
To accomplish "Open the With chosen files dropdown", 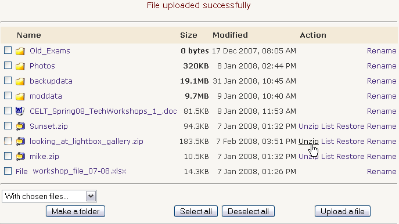I will pos(49,196).
